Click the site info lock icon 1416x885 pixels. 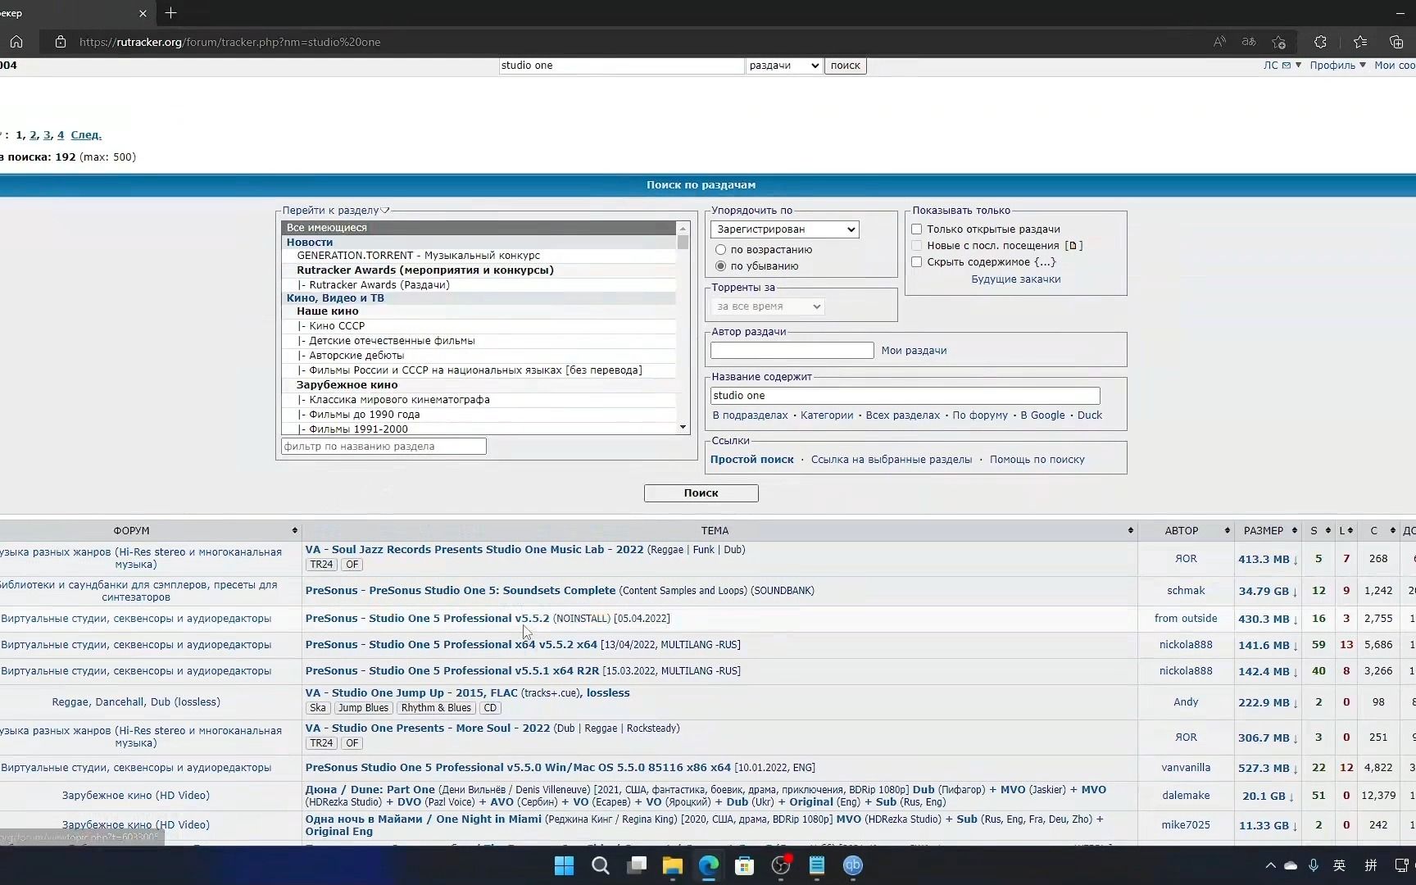(61, 42)
